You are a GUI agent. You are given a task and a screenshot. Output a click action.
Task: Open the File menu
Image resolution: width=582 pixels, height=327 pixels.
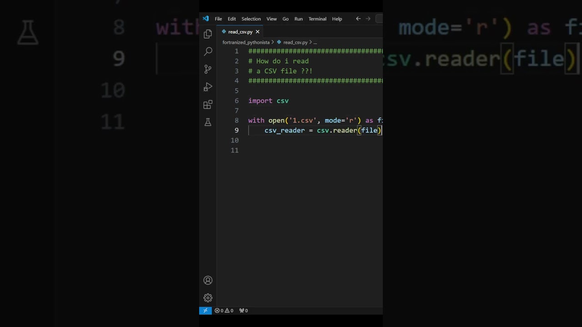point(218,19)
